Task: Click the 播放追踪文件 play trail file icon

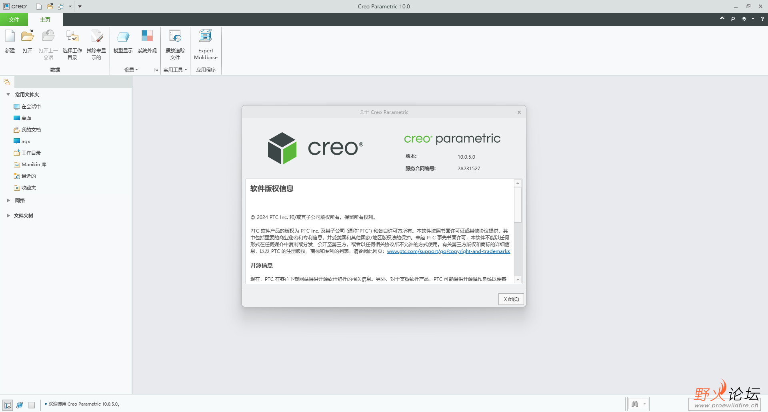Action: [x=175, y=36]
